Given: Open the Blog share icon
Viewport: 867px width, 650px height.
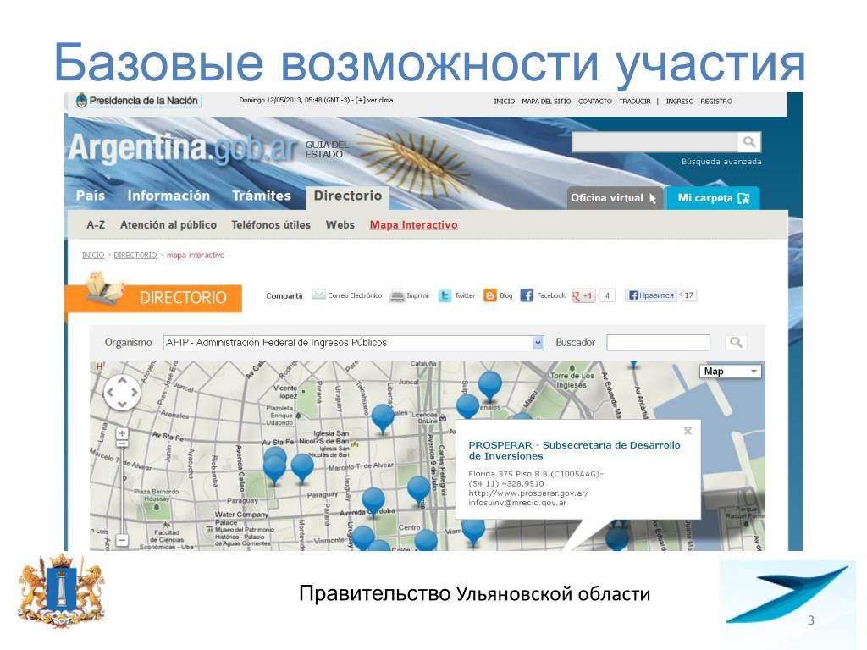Looking at the screenshot, I should [490, 295].
